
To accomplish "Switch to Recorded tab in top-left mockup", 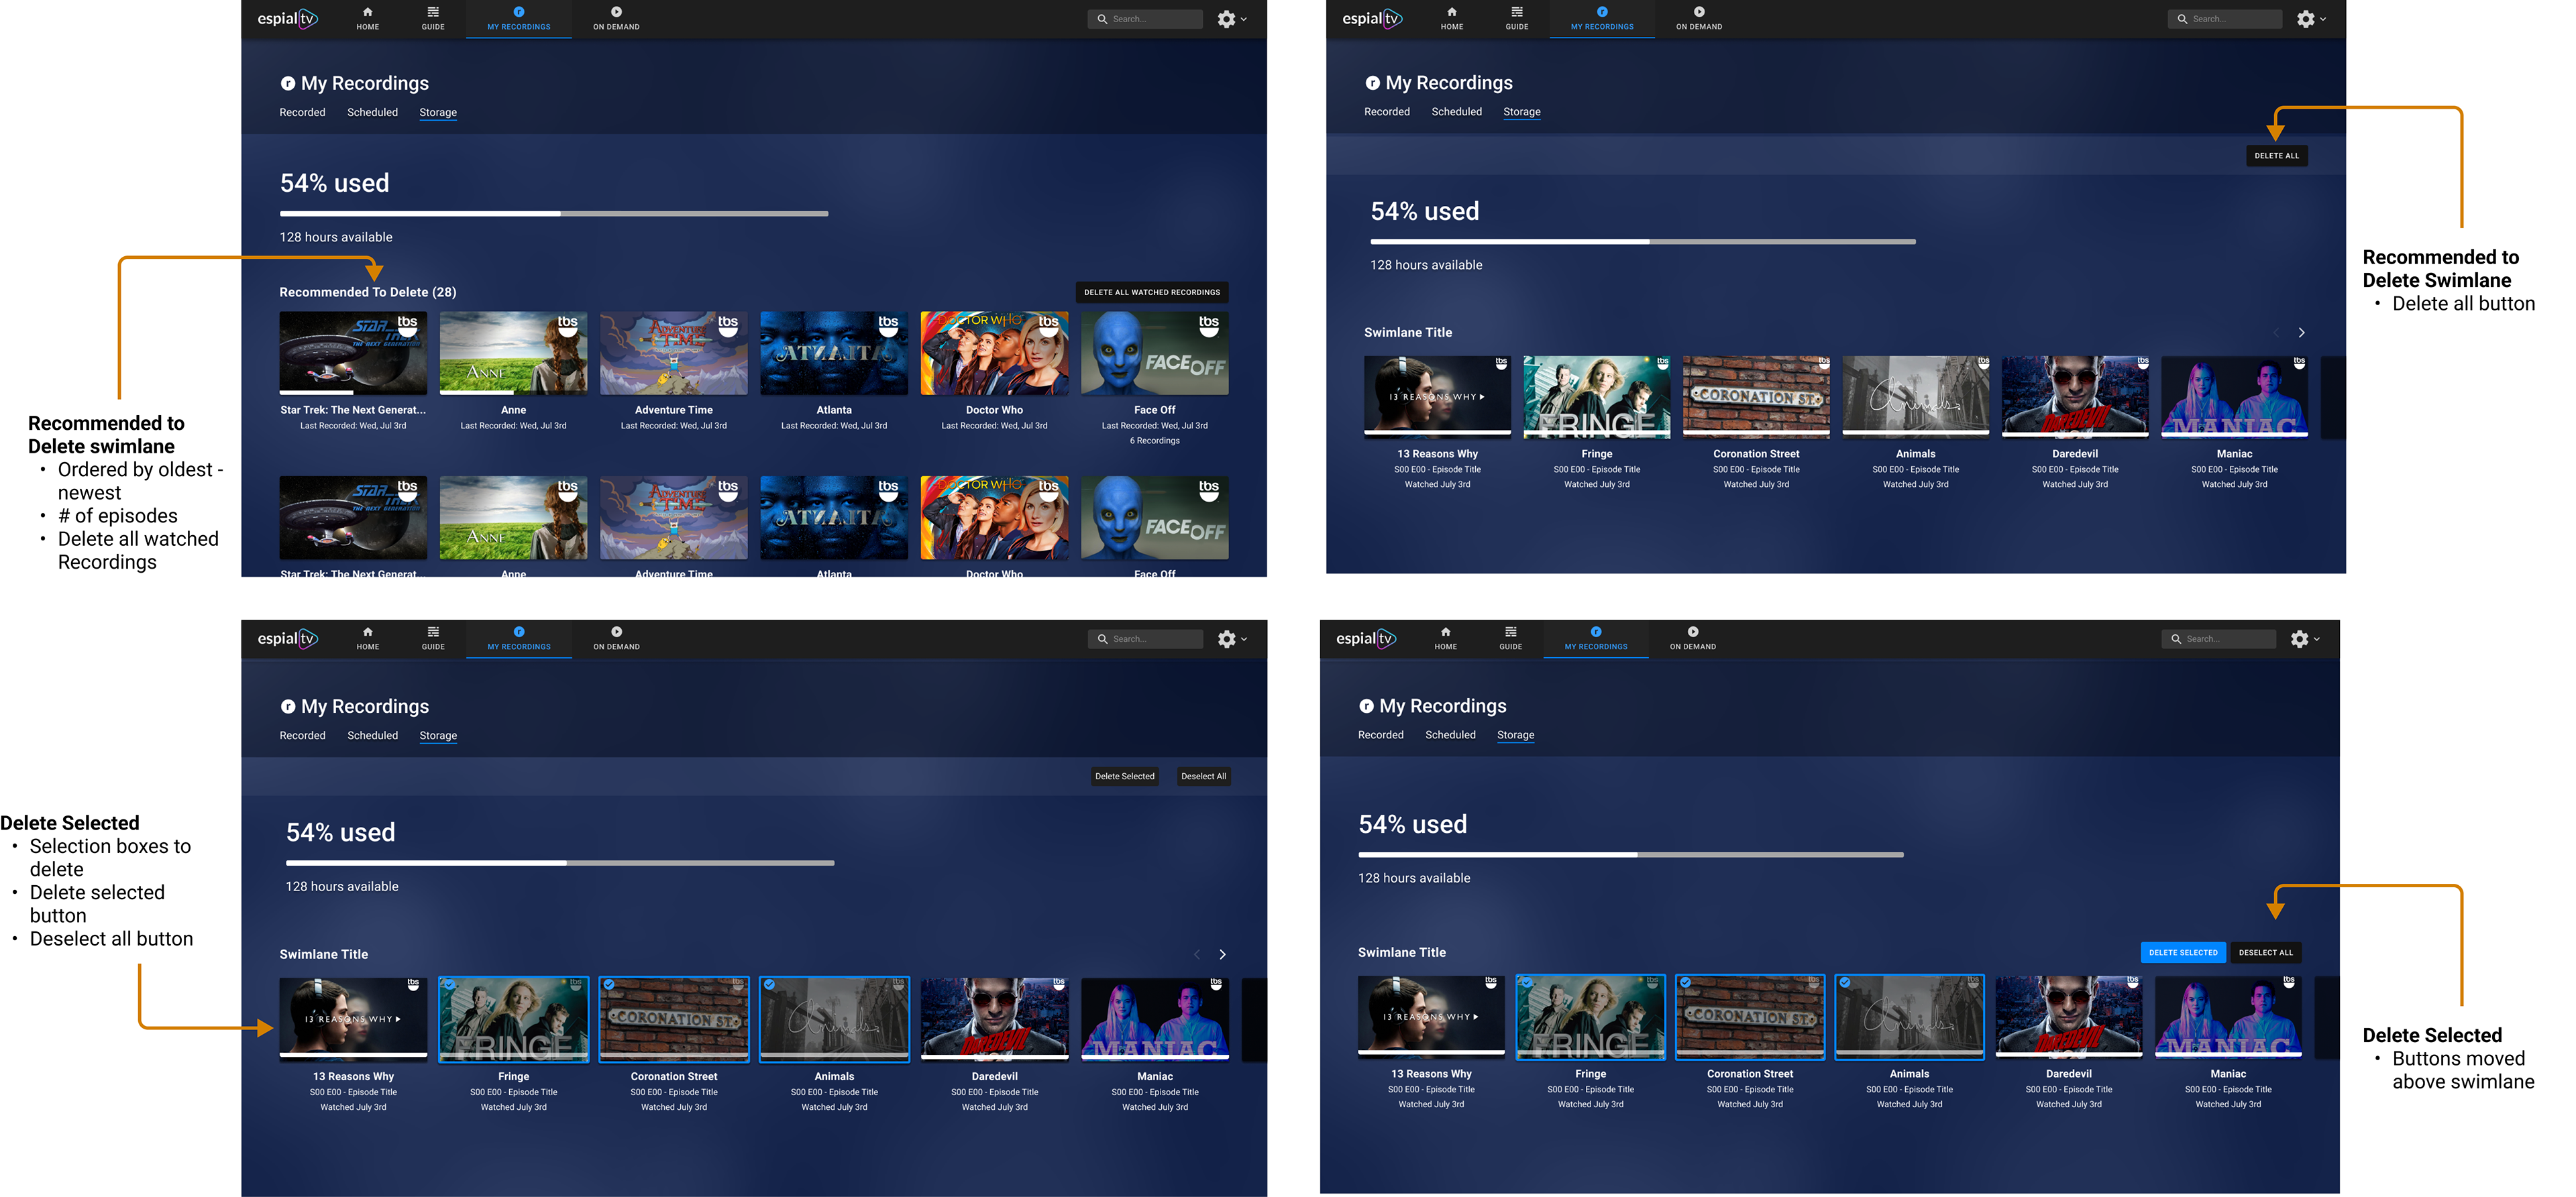I will 302,113.
